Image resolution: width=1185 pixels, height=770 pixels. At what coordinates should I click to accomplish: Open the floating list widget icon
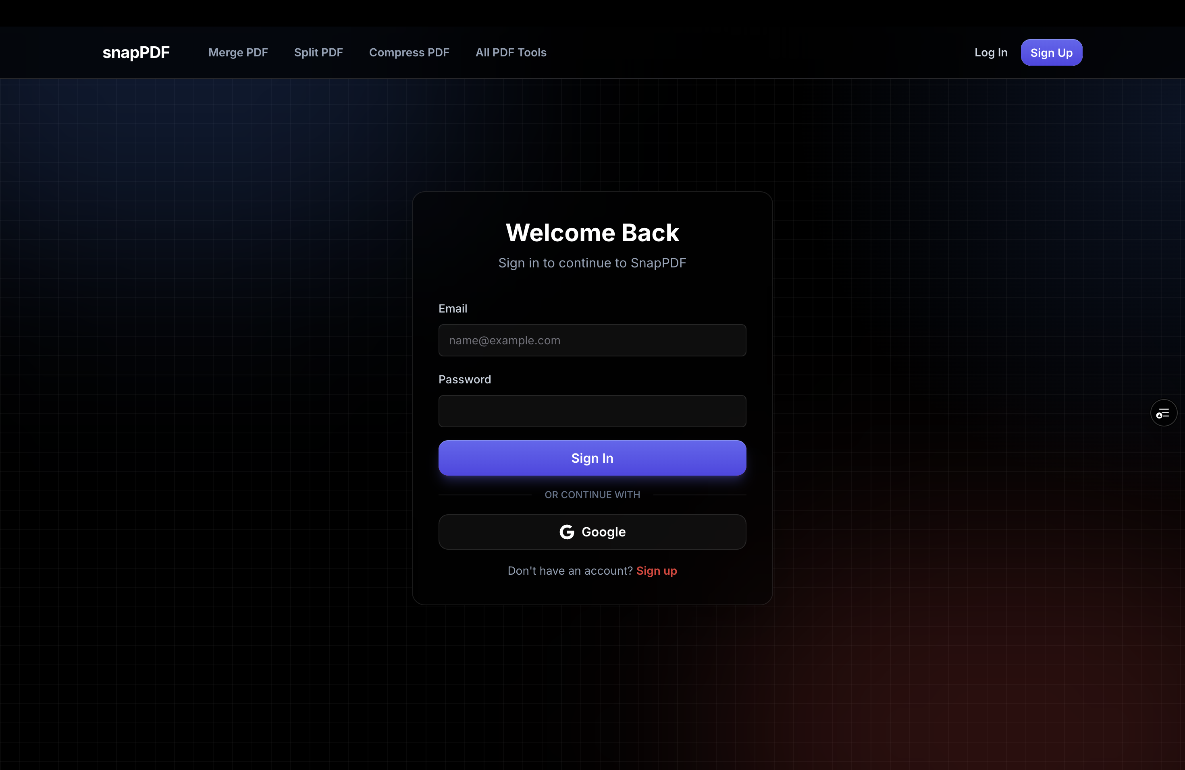pos(1163,413)
